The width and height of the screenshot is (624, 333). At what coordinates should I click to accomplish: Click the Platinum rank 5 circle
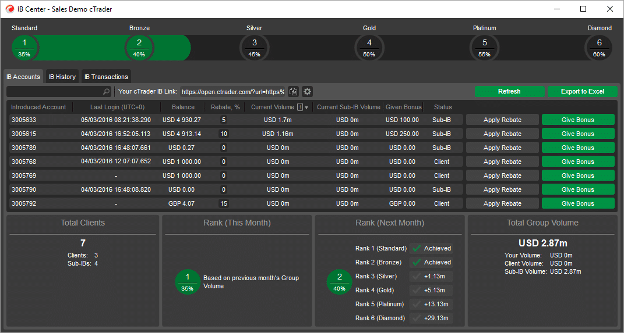[x=484, y=47]
